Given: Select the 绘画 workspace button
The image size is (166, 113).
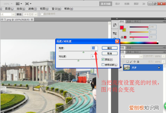Looking at the screenshot, I should pyautogui.click(x=127, y=4).
